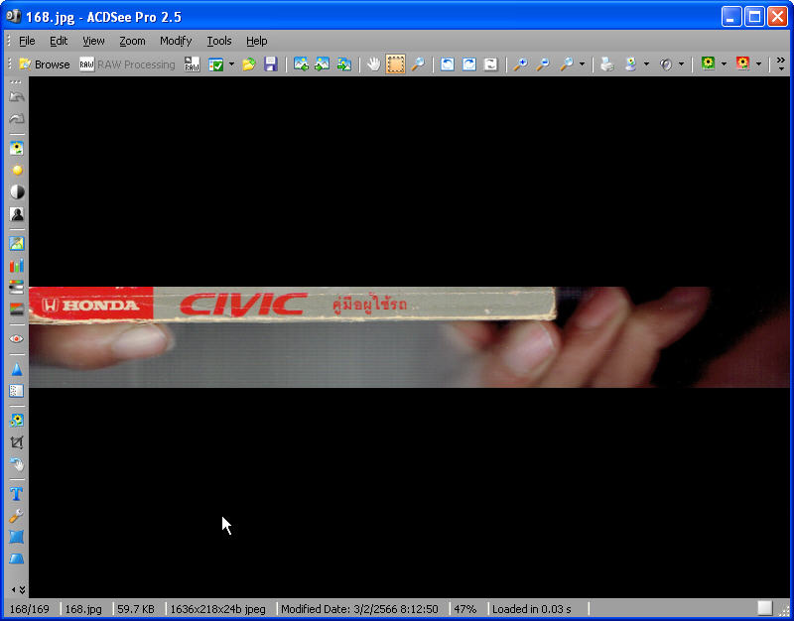Open the Sharpen tool (blue triangle)

[16, 369]
